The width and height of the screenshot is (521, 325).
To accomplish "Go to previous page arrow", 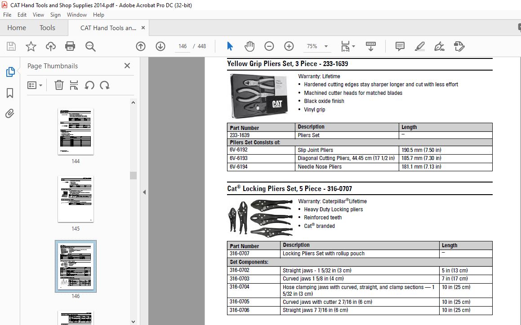I will [x=141, y=46].
